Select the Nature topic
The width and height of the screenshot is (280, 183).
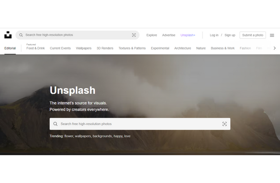coord(201,48)
